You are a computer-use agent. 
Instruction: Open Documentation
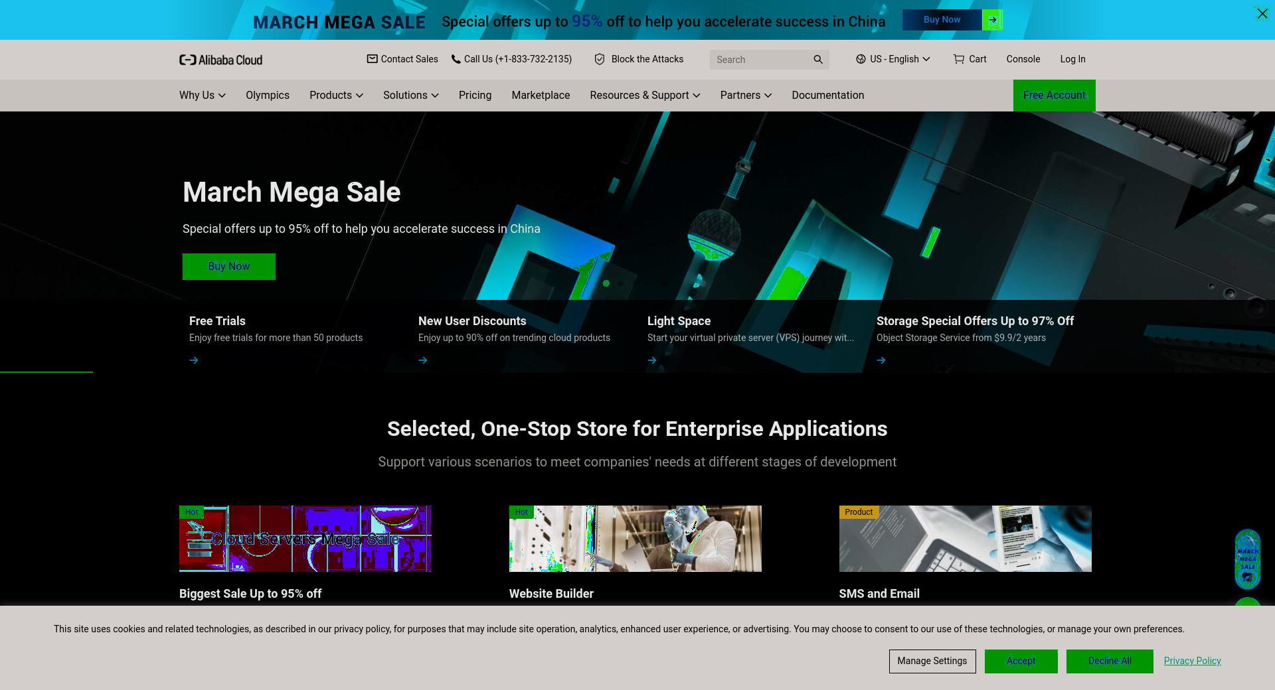tap(827, 96)
